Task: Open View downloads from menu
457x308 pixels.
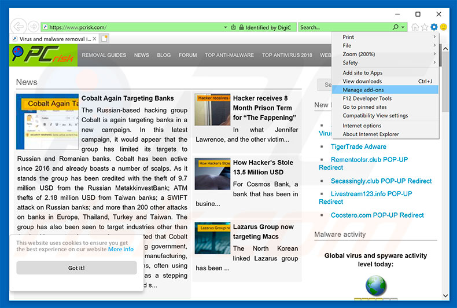Action: (385, 82)
